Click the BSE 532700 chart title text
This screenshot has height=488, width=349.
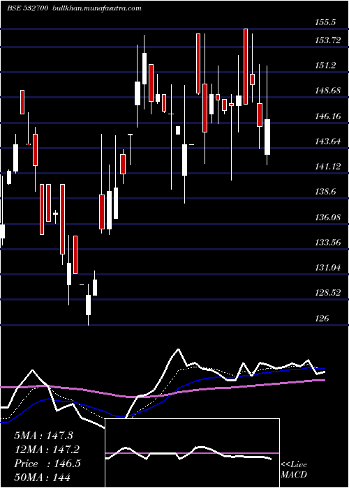click(27, 8)
